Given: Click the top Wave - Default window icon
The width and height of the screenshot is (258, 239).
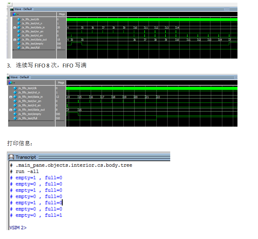Looking at the screenshot, I should pyautogui.click(x=12, y=9).
